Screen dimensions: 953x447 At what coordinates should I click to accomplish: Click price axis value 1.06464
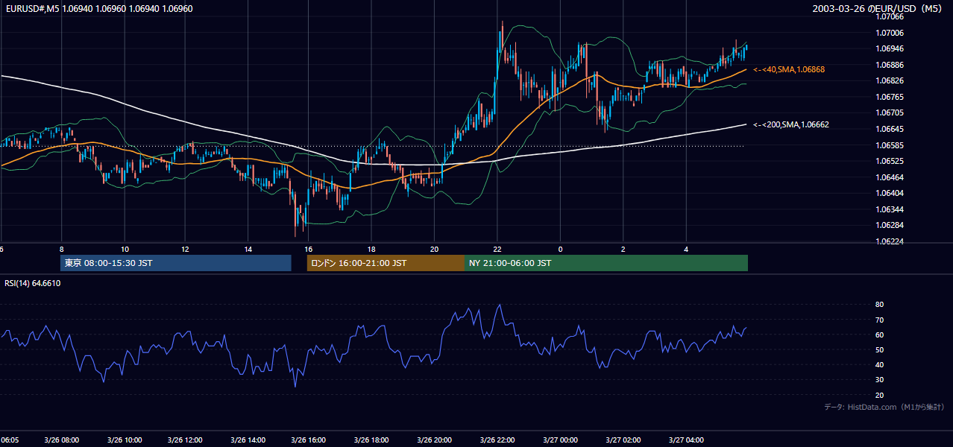(x=889, y=177)
